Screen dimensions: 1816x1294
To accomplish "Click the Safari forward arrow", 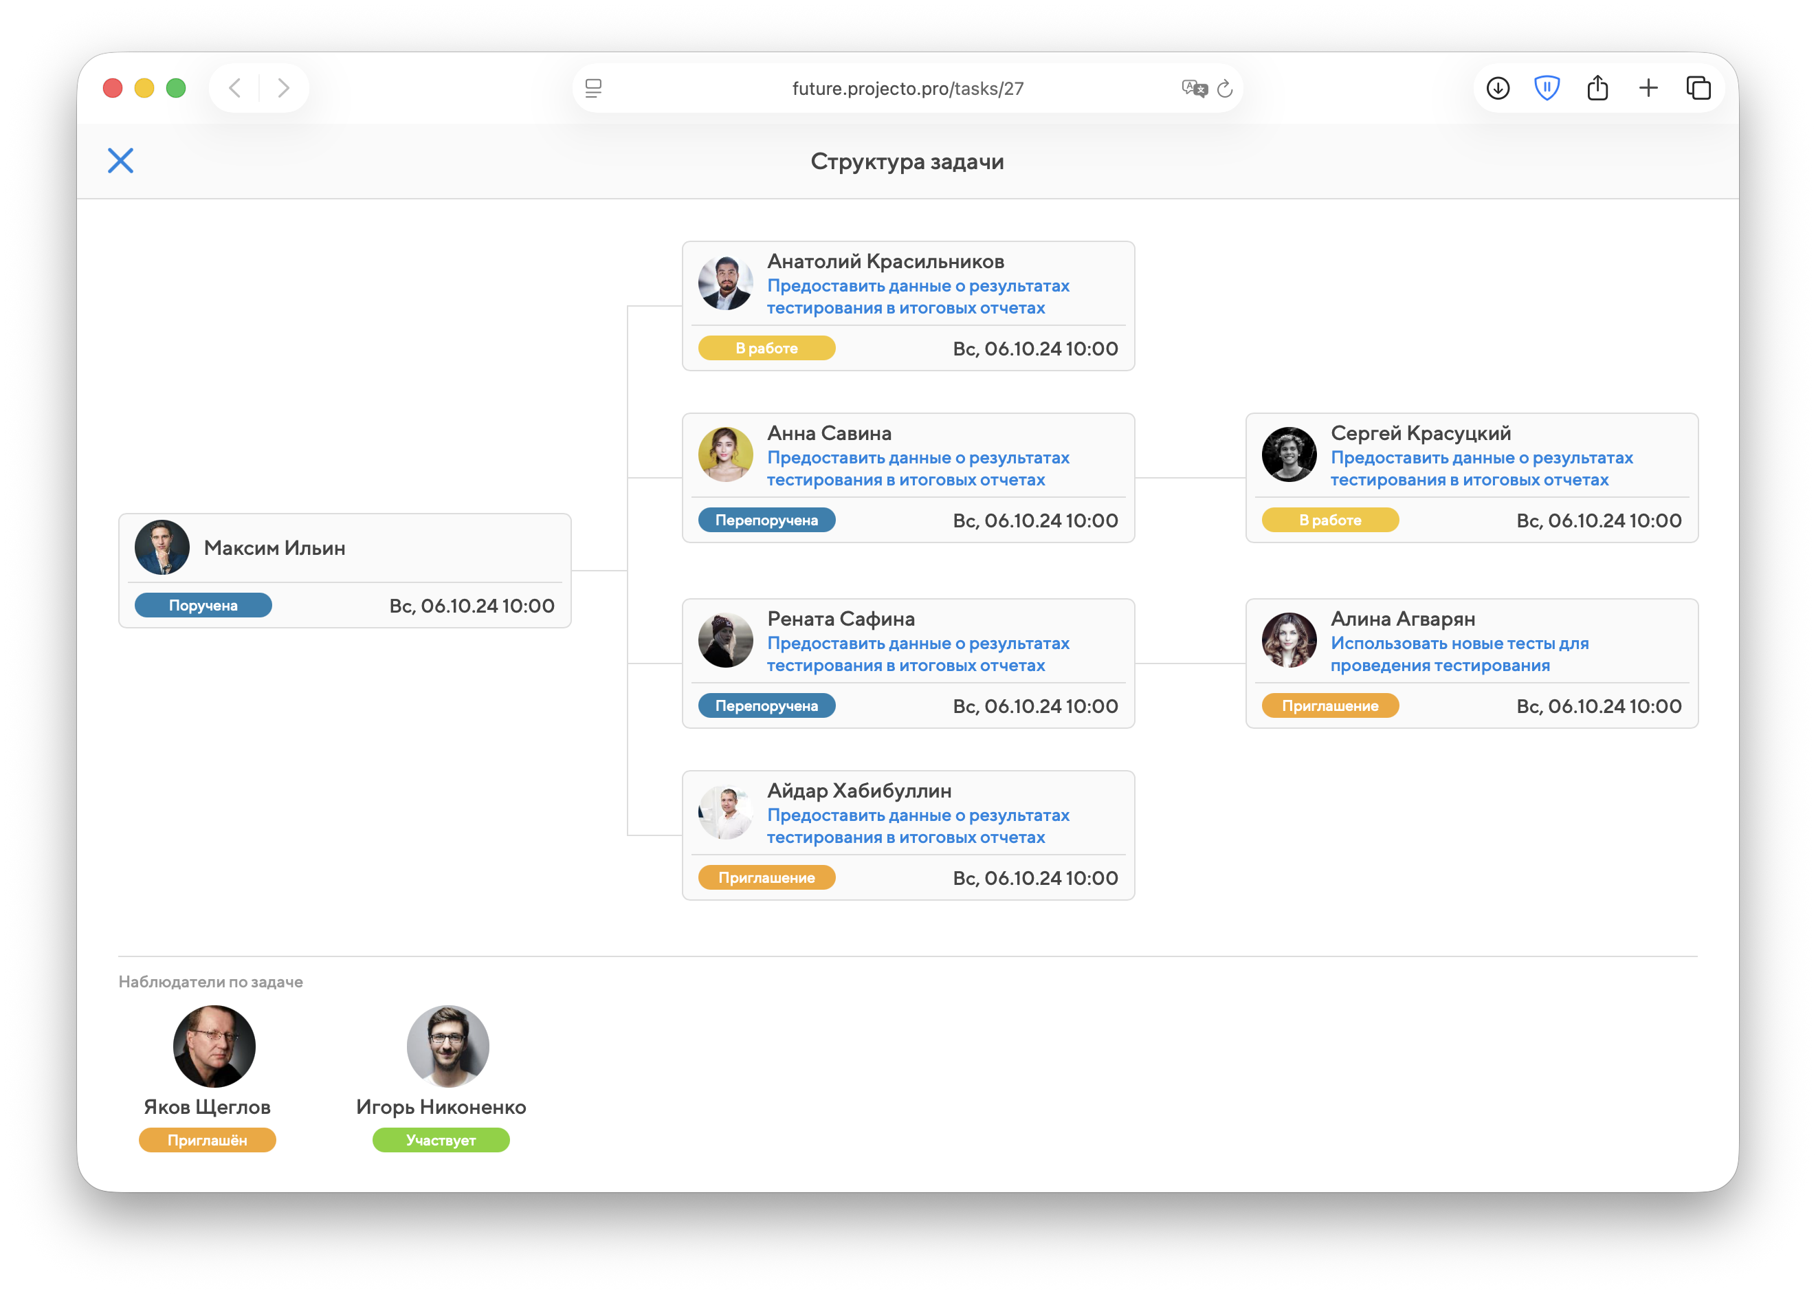I will (283, 87).
